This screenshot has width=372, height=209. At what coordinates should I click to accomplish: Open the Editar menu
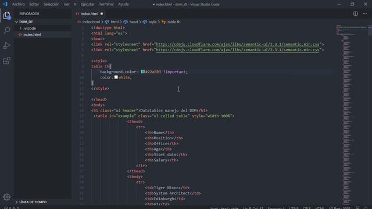click(34, 4)
